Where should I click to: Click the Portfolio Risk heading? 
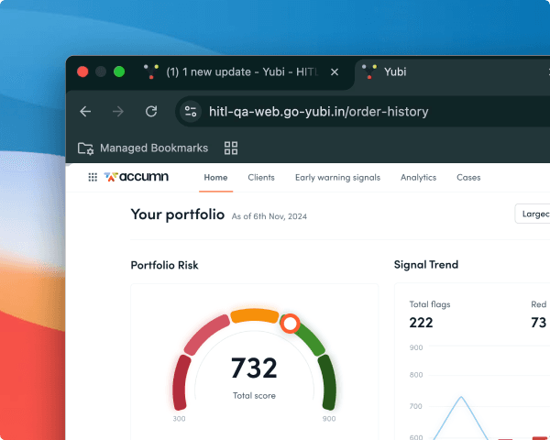pos(164,265)
